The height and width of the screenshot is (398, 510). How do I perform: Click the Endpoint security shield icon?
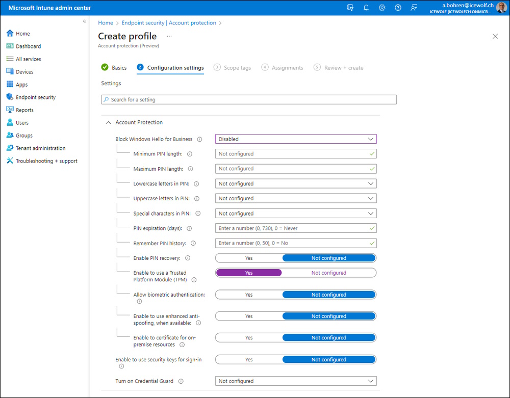10,97
